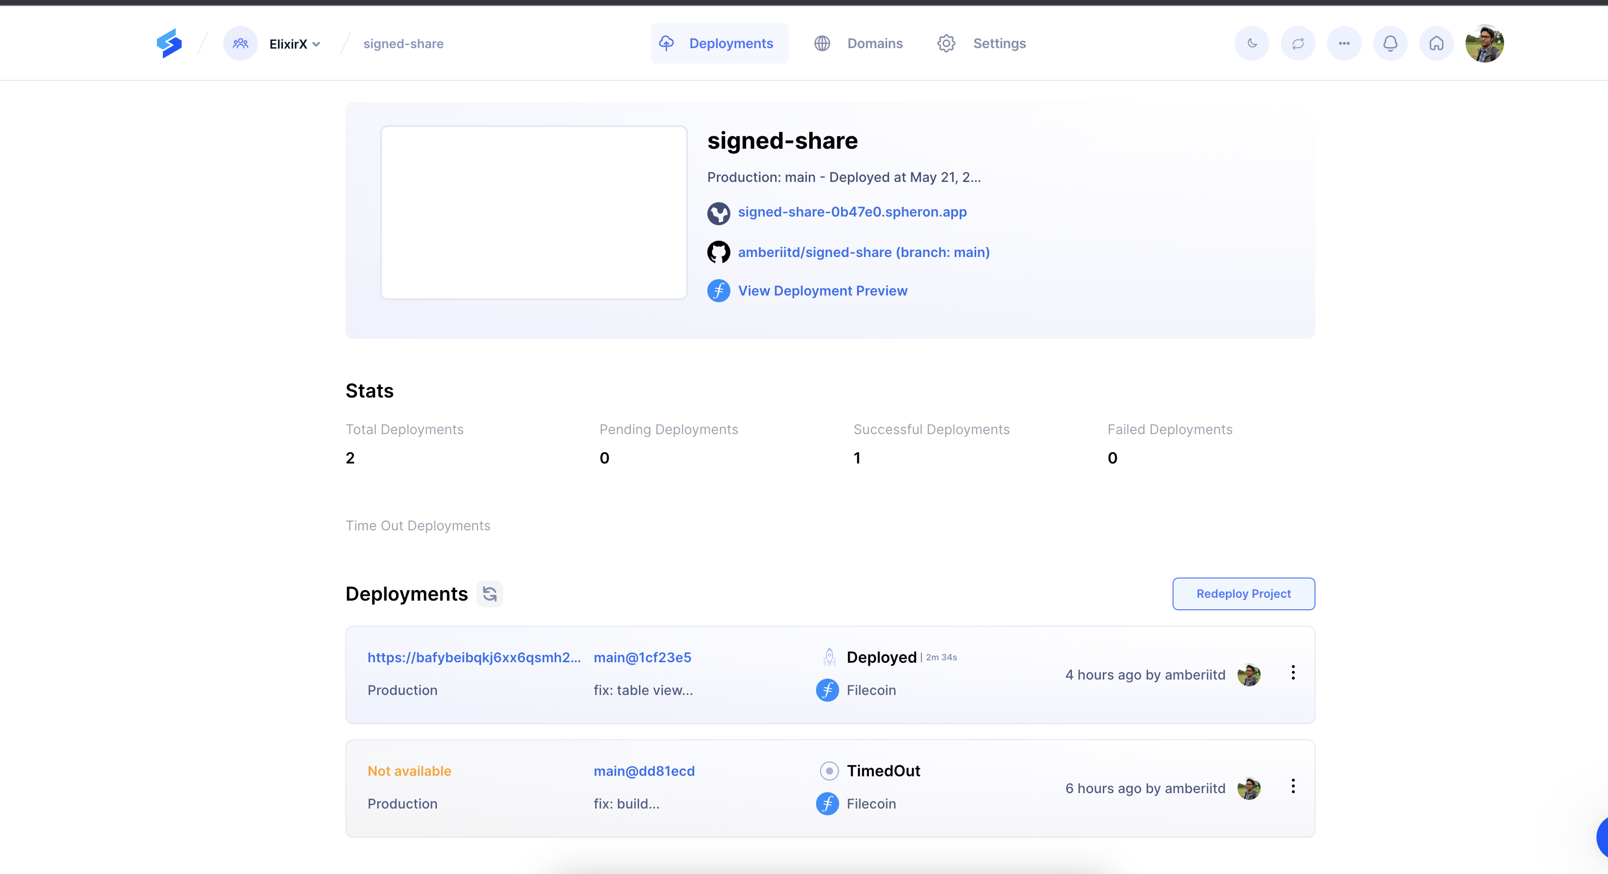Click View Deployment Preview link
This screenshot has width=1608, height=874.
click(822, 291)
